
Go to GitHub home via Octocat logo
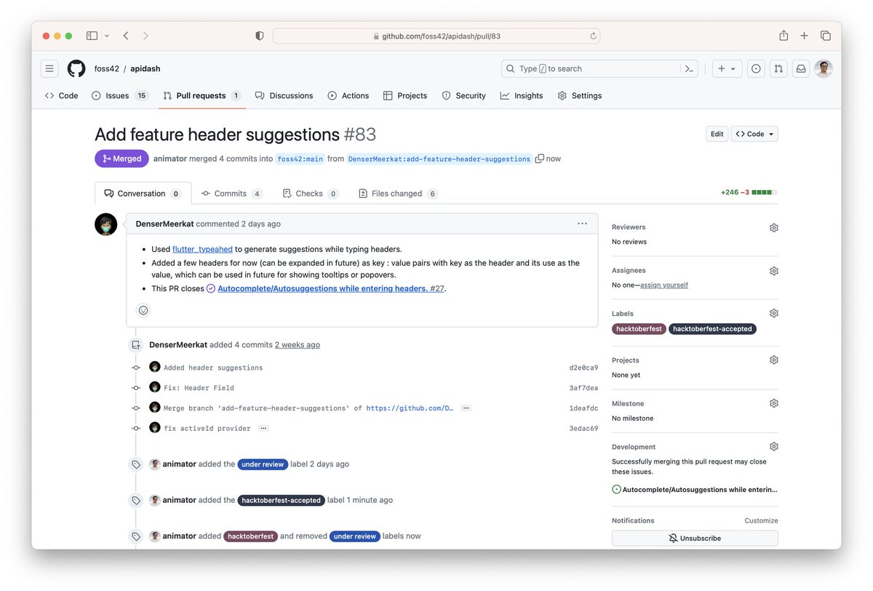click(x=76, y=68)
